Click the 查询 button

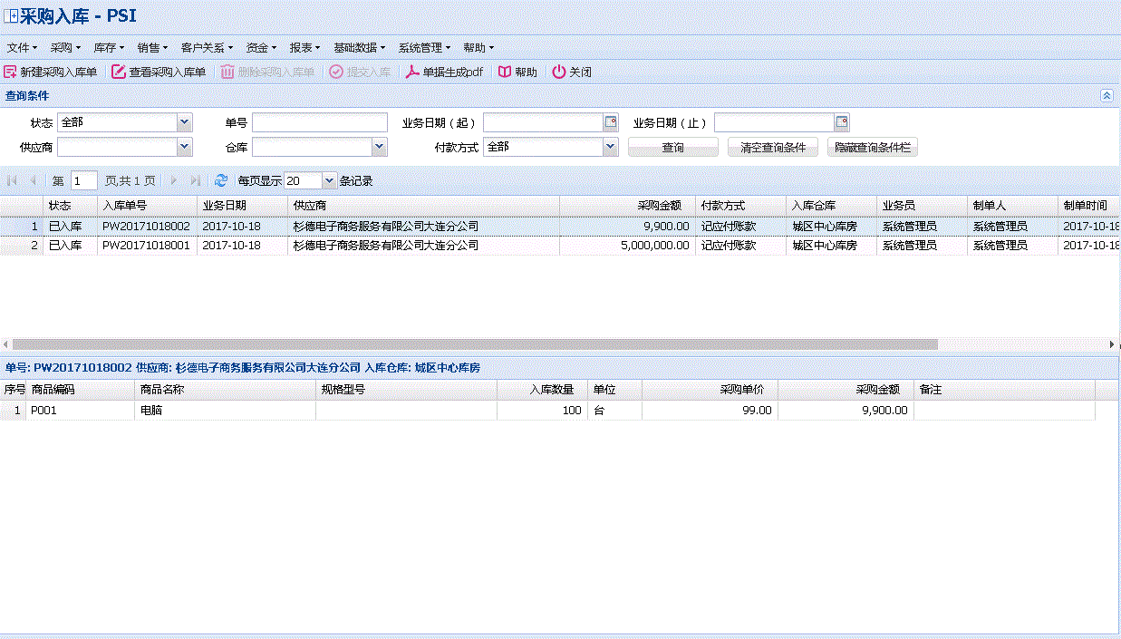click(673, 147)
